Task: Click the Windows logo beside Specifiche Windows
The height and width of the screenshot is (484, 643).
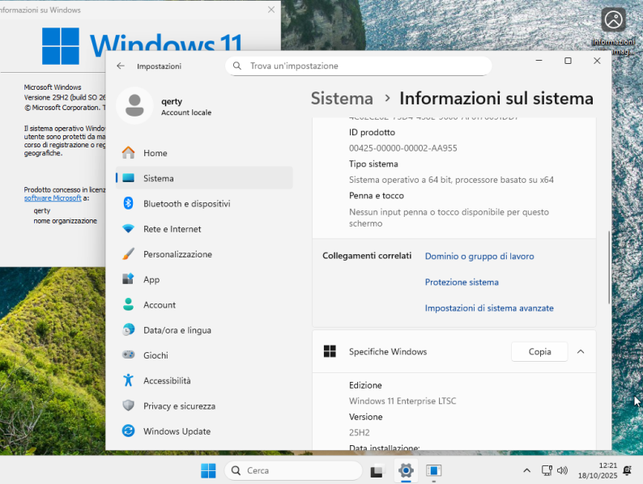Action: click(330, 351)
